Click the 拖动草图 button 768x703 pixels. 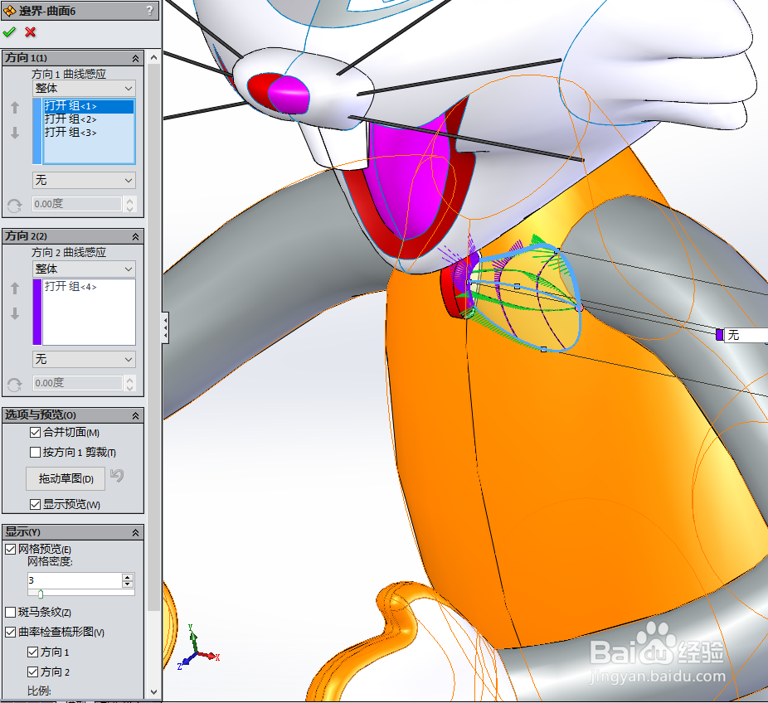coord(66,479)
